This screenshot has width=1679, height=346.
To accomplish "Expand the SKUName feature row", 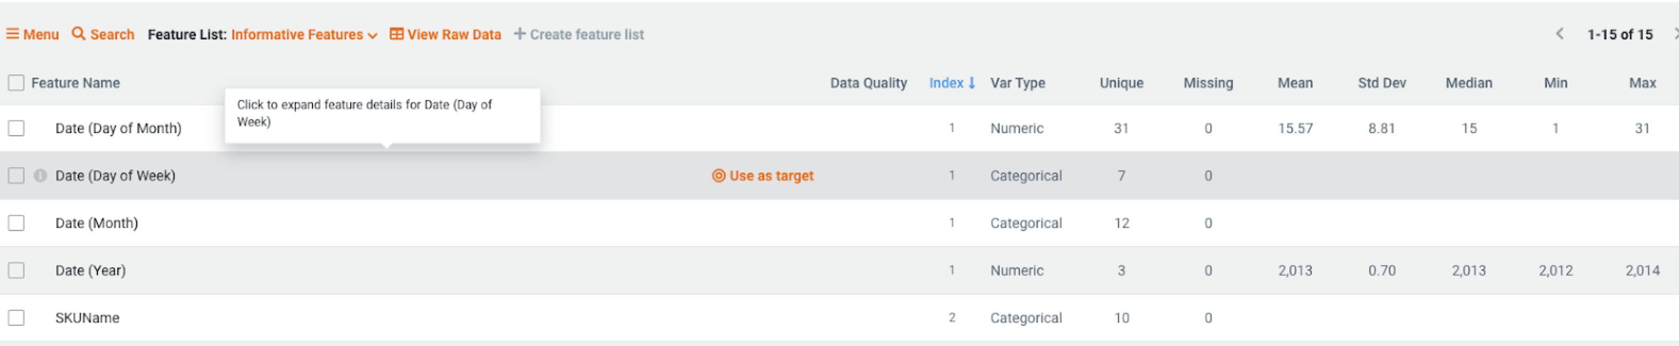I will (x=87, y=317).
